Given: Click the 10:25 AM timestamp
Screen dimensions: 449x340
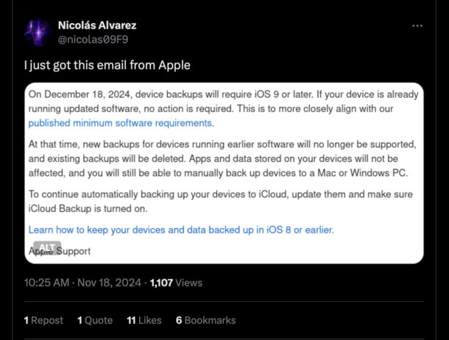Looking at the screenshot, I should click(x=48, y=283).
